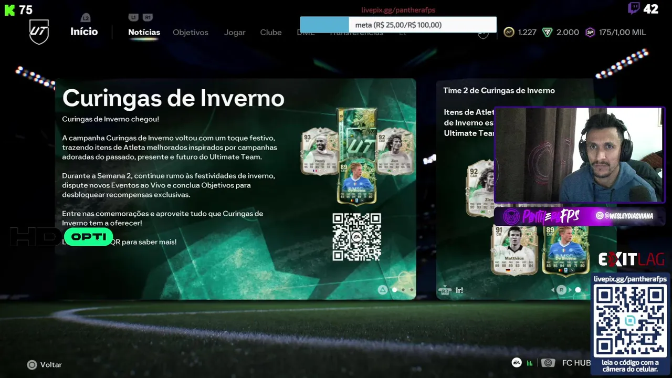This screenshot has width=672, height=378.
Task: Click the Matthäus 91 card in right panel
Action: 514,251
